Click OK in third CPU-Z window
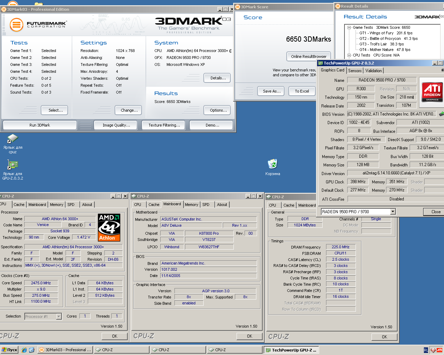The height and width of the screenshot is (355, 444). (x=384, y=337)
